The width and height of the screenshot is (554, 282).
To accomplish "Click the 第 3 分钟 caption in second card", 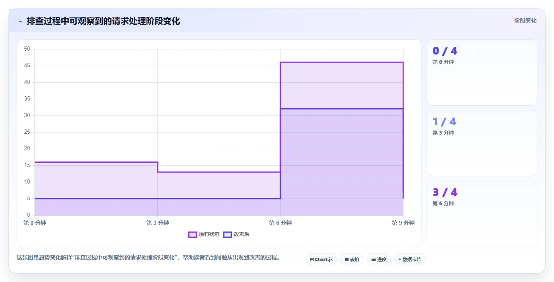I will point(443,133).
